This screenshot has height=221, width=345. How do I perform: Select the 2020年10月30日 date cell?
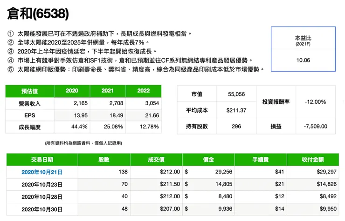(42, 209)
